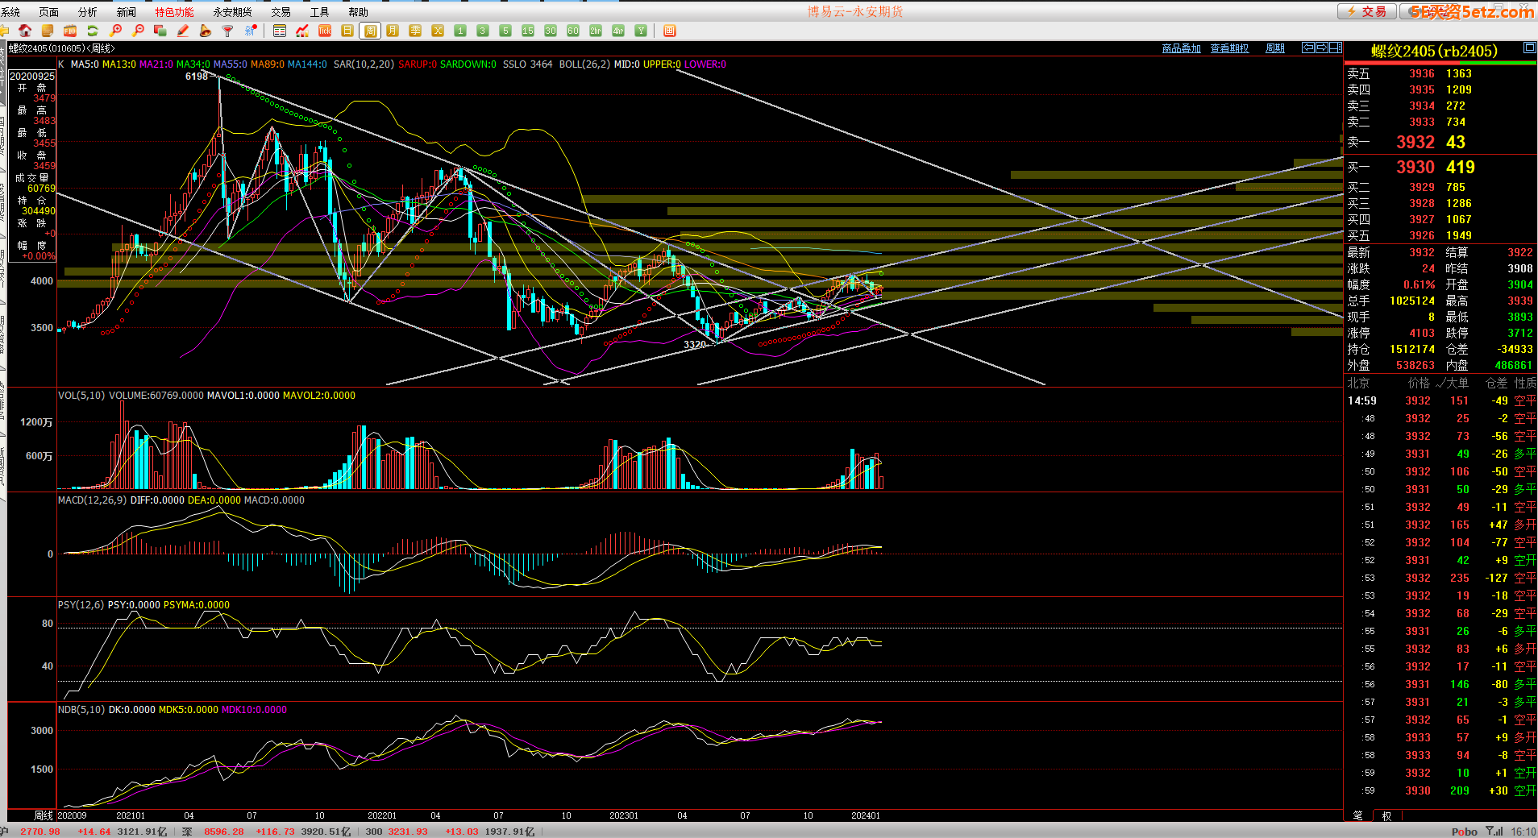Toggle the weekly (周) period button

[370, 31]
